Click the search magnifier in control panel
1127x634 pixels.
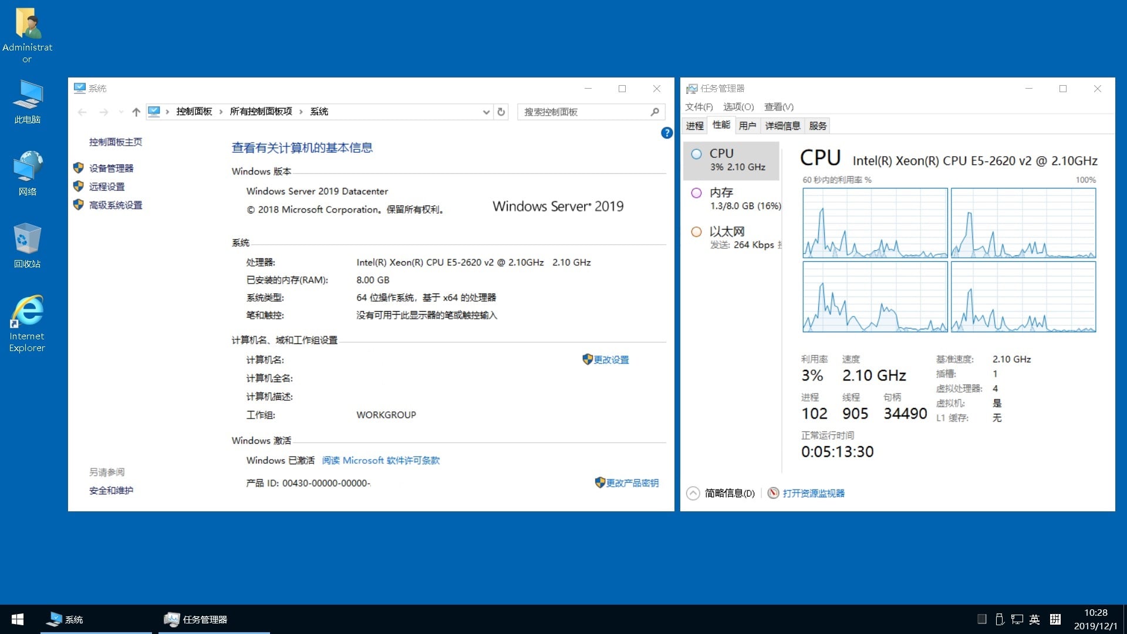(x=655, y=112)
